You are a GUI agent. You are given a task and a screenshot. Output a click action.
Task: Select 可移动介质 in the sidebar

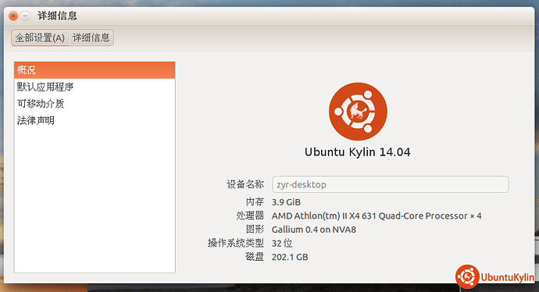[95, 104]
